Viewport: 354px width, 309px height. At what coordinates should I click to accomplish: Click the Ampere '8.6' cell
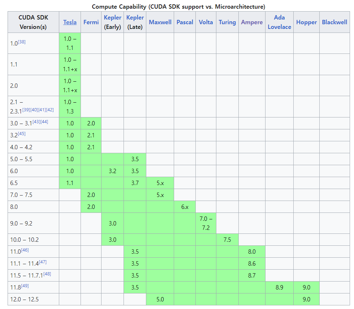[x=252, y=263]
